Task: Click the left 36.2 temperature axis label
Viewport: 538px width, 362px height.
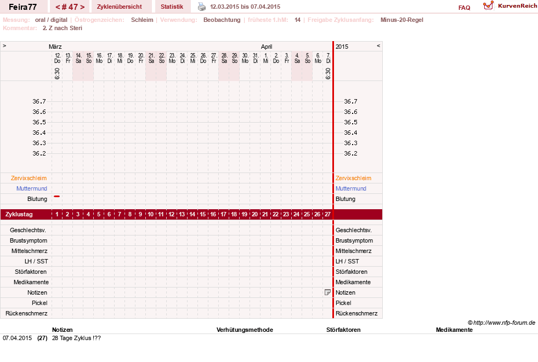Action: 39,153
